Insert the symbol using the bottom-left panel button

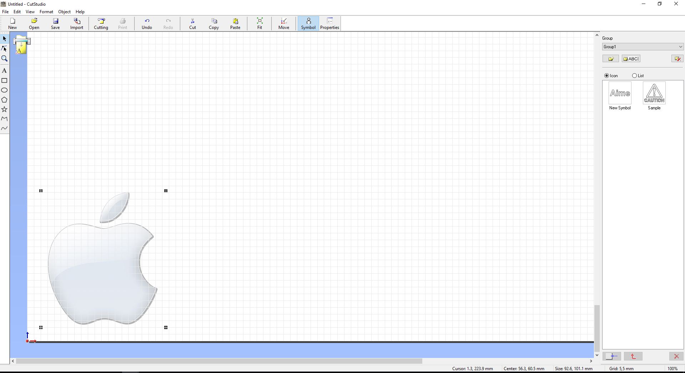[612, 356]
